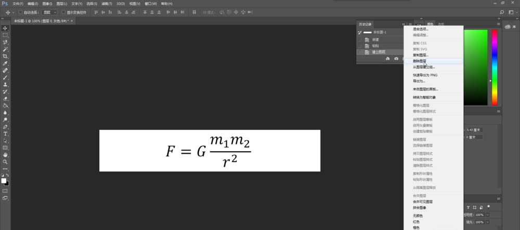Select the Move tool in the toolbox

[x=5, y=28]
